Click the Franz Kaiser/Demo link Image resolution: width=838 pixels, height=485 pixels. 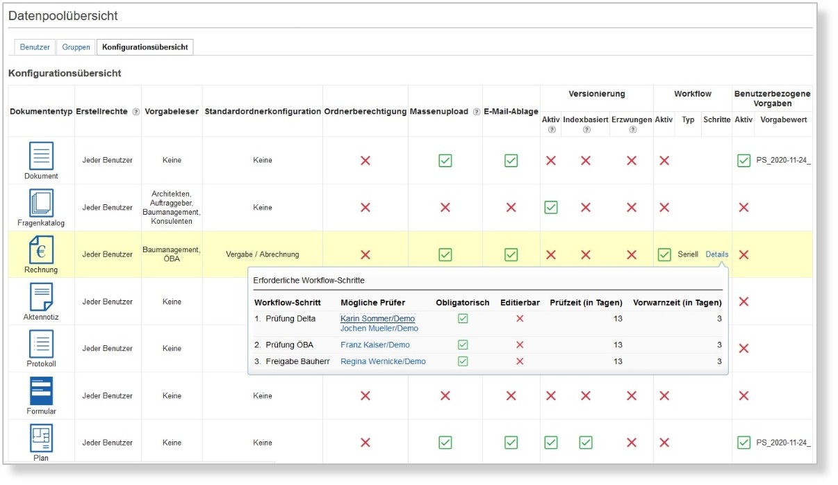click(x=375, y=345)
